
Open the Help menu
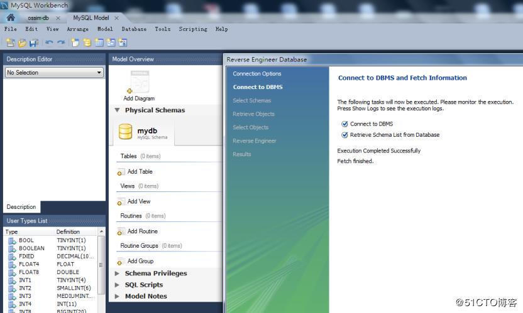(221, 29)
